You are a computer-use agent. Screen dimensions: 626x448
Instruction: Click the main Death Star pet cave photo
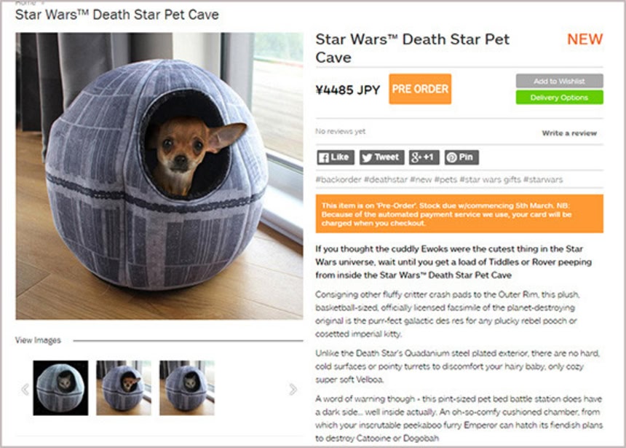[159, 176]
